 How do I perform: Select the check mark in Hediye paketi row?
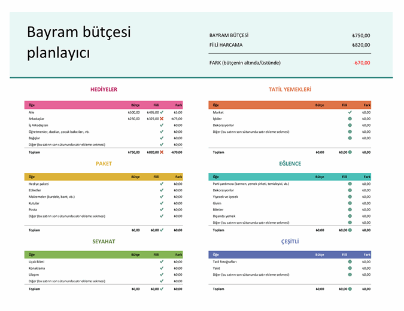(162, 184)
